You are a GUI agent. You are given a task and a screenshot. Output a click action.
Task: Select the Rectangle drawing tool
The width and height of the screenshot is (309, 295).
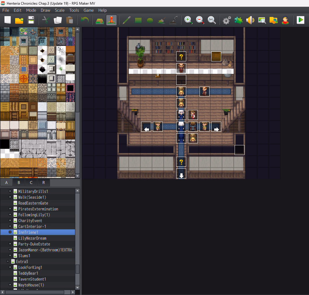[x=138, y=20]
